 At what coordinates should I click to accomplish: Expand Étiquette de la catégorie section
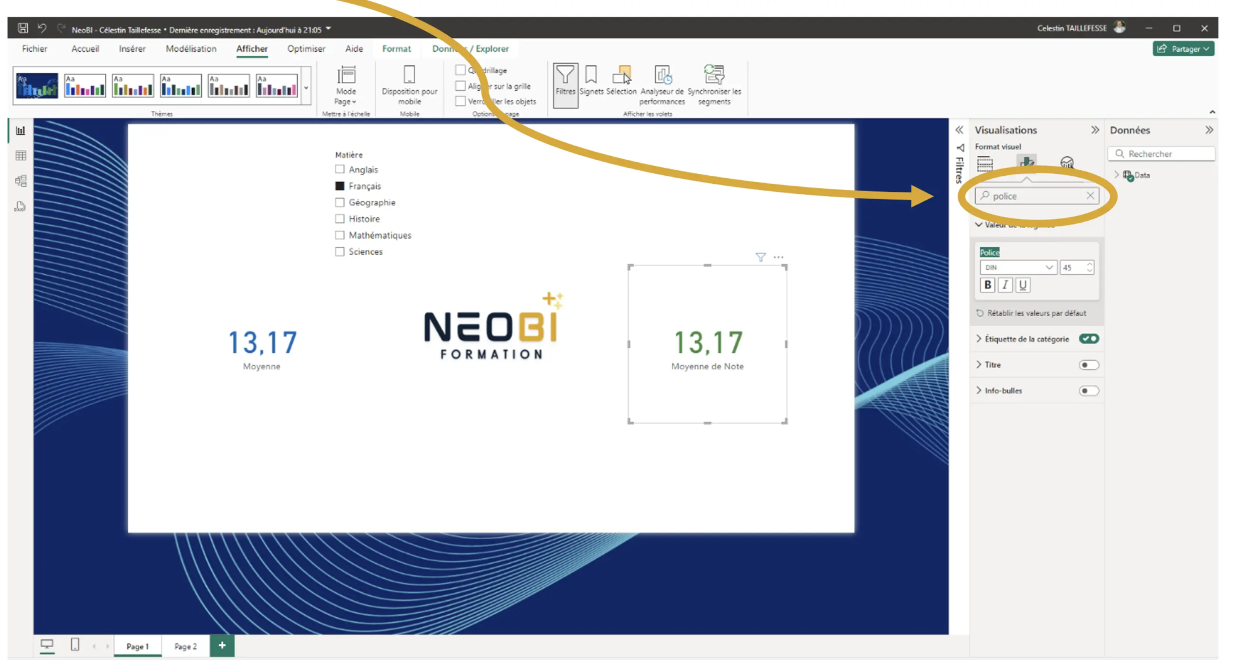(x=979, y=339)
